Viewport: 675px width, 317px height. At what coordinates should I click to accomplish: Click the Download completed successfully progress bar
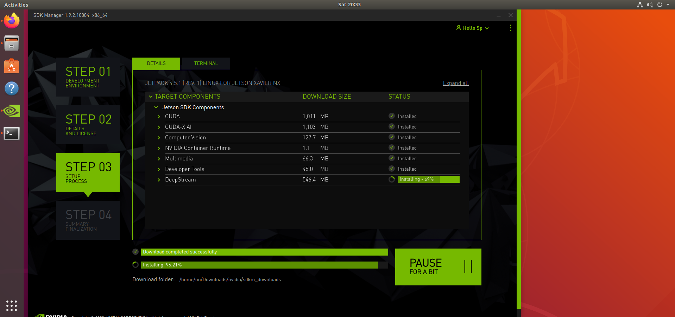click(265, 252)
